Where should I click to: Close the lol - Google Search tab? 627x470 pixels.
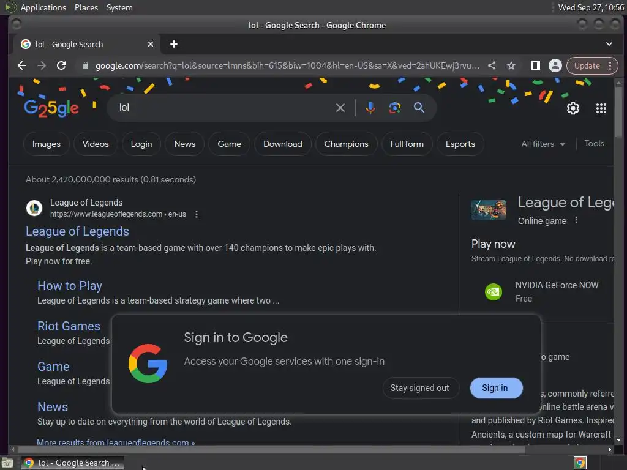151,44
